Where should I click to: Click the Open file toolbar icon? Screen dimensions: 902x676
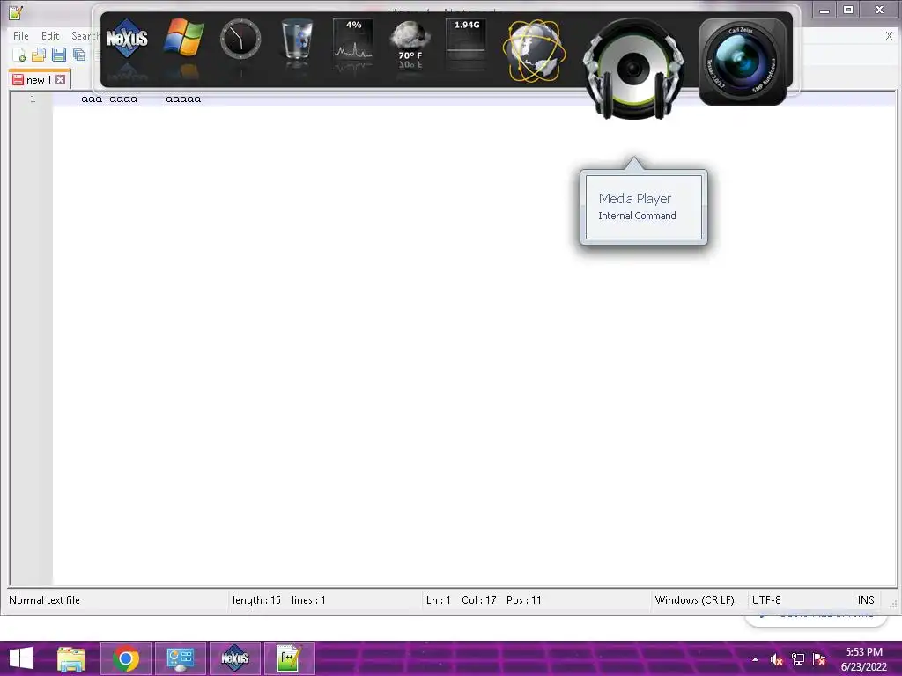click(39, 55)
